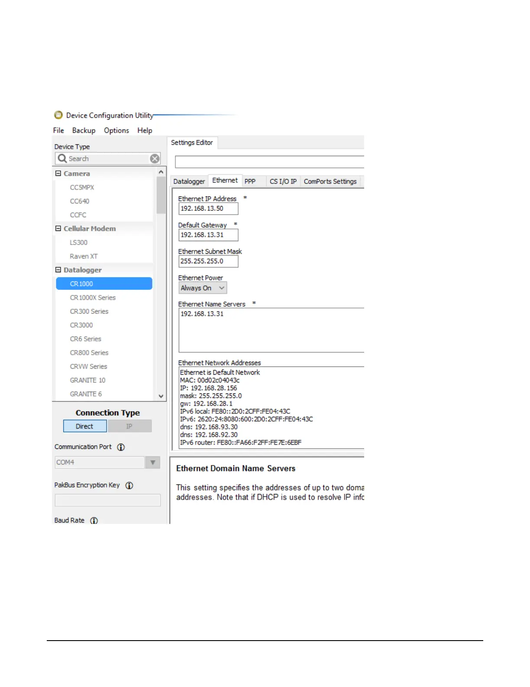Switch to the ComPorts Settings tab
The height and width of the screenshot is (687, 530).
pyautogui.click(x=330, y=181)
